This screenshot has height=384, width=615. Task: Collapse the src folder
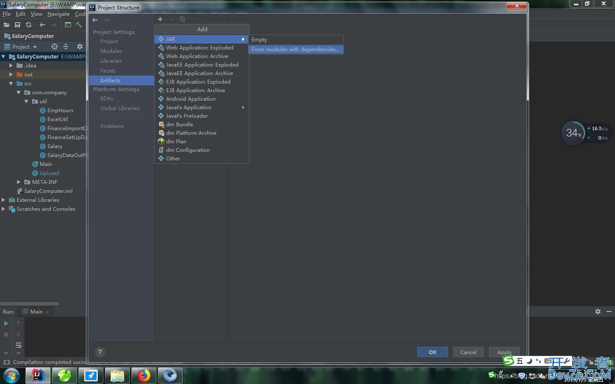pos(11,83)
